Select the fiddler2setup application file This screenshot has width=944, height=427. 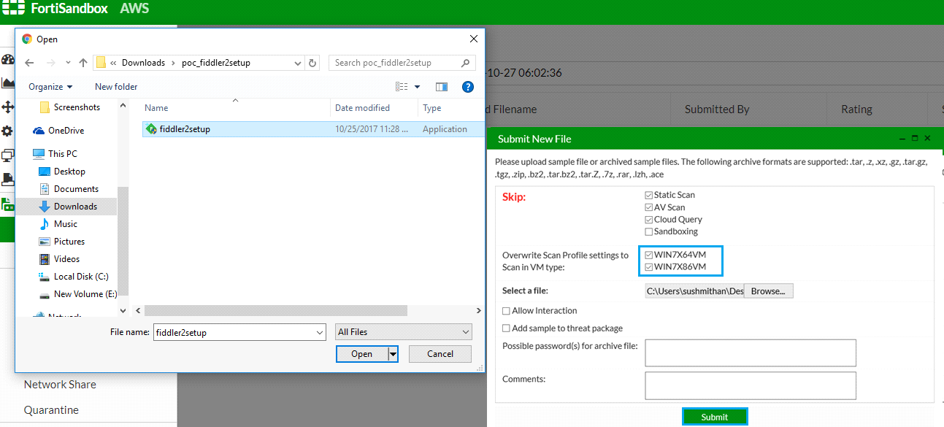coord(185,129)
